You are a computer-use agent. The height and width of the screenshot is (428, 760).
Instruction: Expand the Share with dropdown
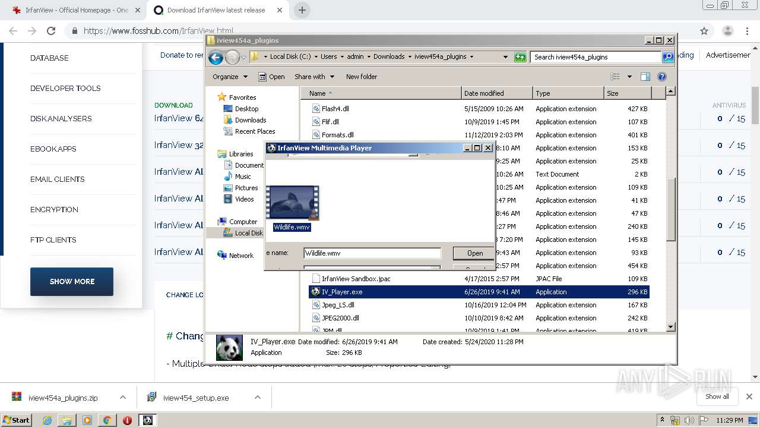click(x=314, y=77)
